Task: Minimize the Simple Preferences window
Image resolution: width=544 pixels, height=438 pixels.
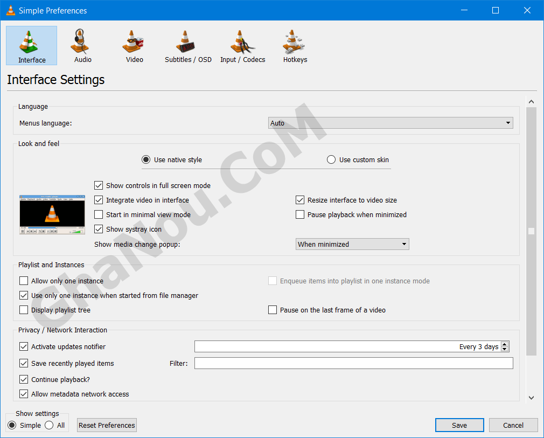Action: tap(464, 10)
